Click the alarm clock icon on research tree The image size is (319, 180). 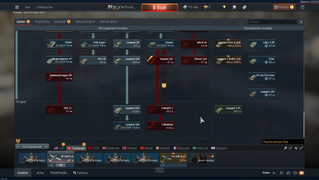(164, 85)
